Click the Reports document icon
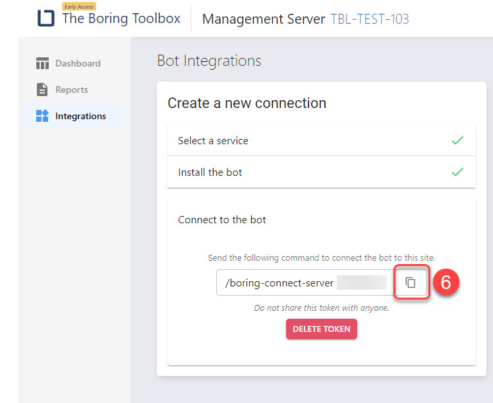 coord(42,90)
